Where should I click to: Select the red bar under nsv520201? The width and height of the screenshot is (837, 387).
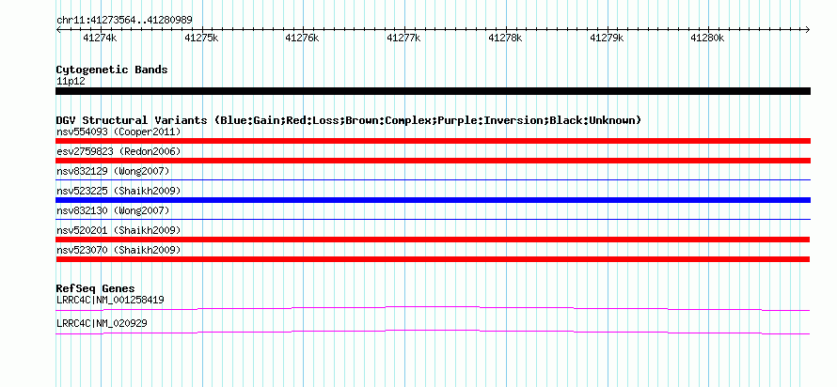coord(433,240)
